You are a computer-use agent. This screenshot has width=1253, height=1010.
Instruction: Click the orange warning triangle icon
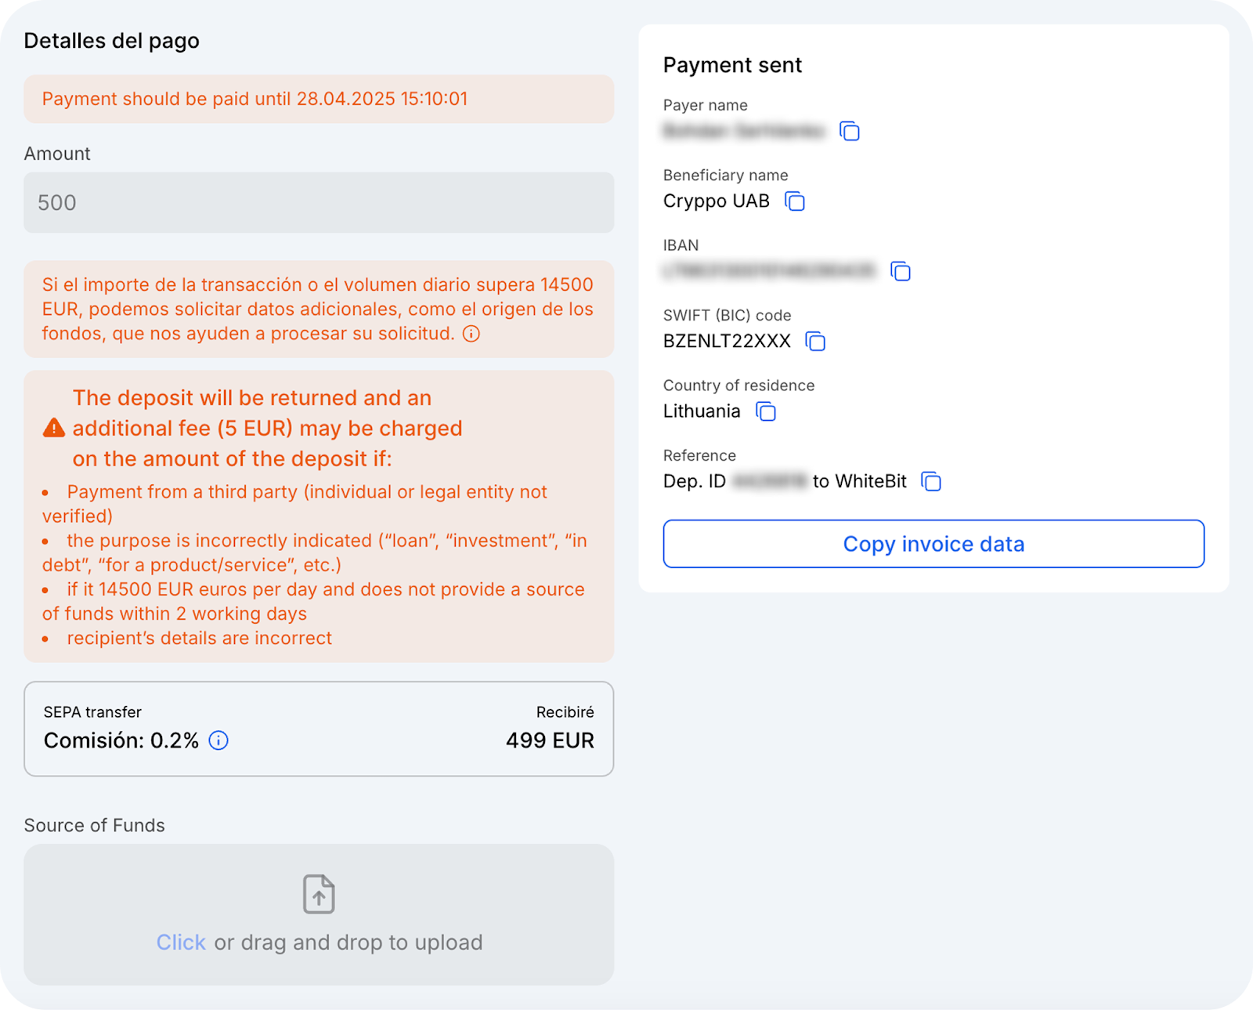53,428
